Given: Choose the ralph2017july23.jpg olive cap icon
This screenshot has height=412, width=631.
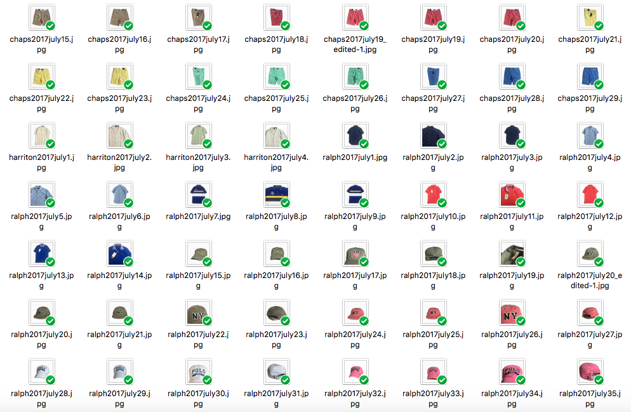Looking at the screenshot, I should tap(277, 313).
